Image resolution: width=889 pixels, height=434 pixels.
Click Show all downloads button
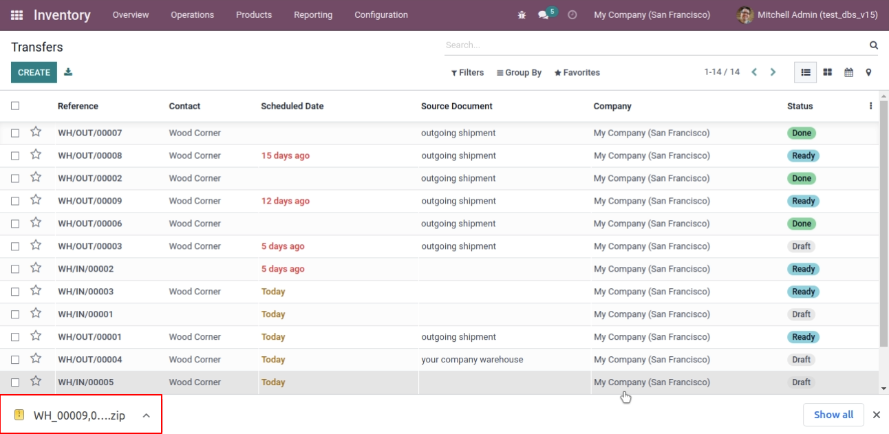click(x=833, y=415)
